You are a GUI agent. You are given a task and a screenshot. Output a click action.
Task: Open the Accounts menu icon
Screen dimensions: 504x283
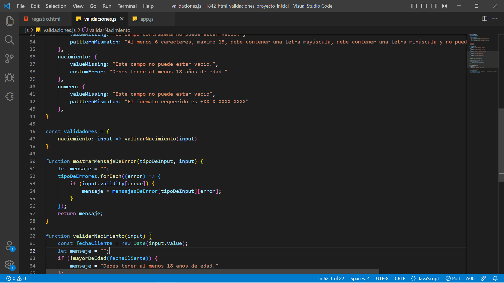(x=9, y=246)
